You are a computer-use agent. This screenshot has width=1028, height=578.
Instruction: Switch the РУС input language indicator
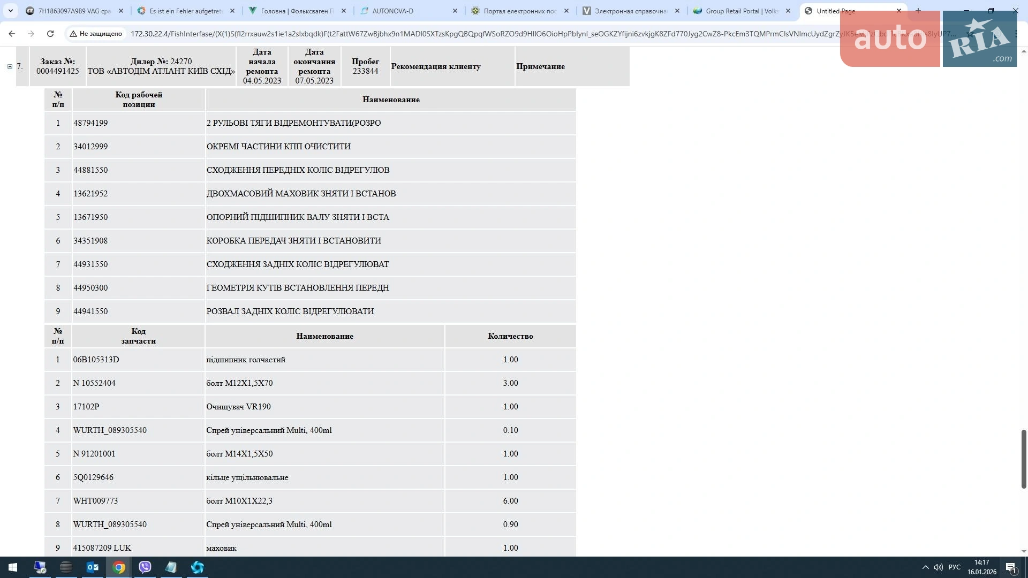954,567
